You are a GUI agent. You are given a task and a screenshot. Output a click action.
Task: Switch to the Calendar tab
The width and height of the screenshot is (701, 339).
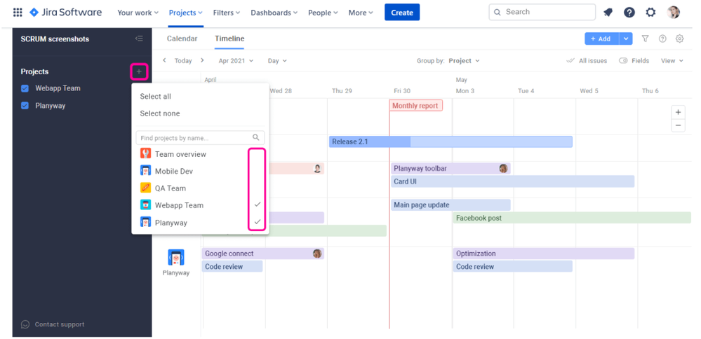182,39
